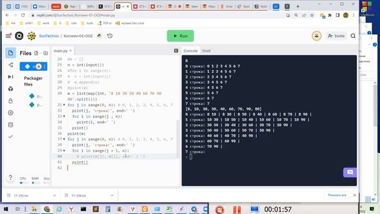Viewport: 380px width, 214px height.
Task: Bookmark this page with the star
Action: (x=312, y=15)
